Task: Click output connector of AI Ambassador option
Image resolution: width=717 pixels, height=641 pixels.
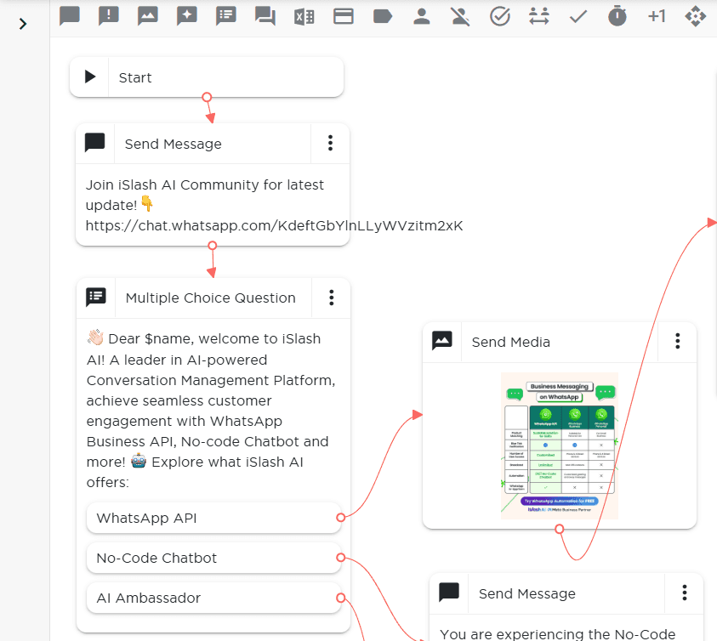Action: [341, 598]
